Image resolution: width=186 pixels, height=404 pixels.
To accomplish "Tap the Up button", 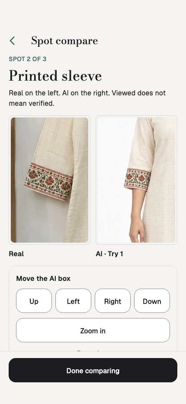I will coord(34,301).
